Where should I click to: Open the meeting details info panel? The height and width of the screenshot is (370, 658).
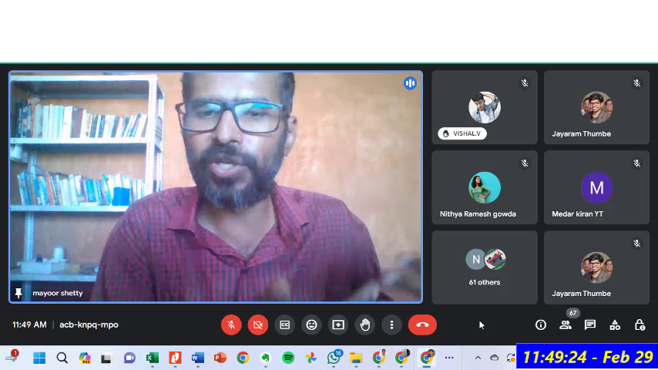coord(541,325)
